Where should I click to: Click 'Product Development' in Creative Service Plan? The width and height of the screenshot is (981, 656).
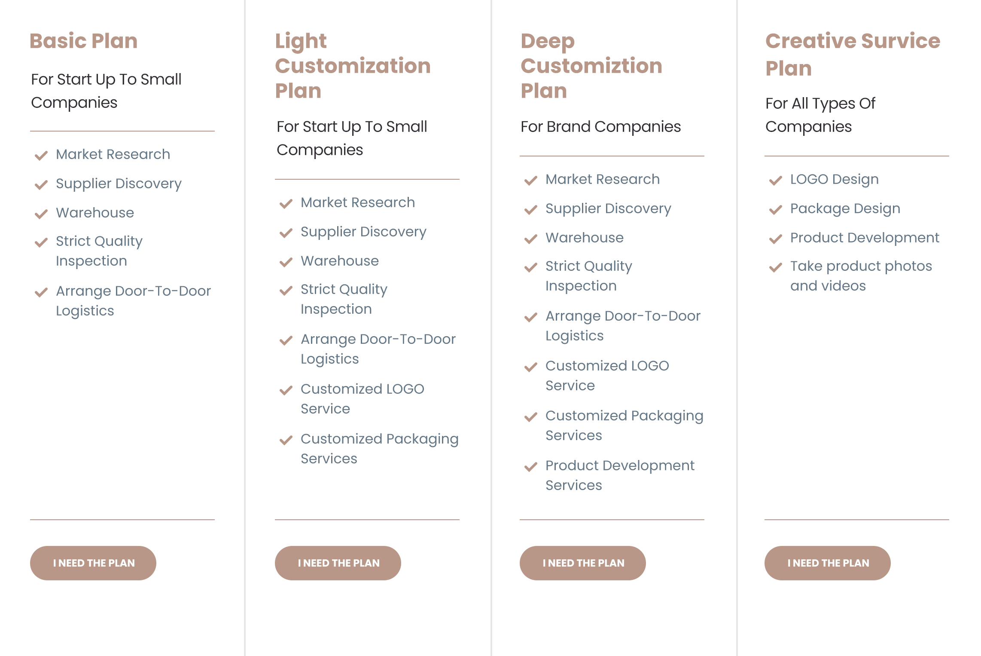click(865, 238)
